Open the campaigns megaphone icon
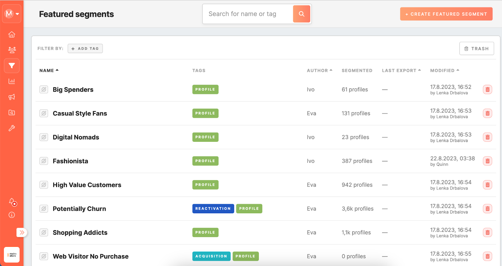The height and width of the screenshot is (266, 502). pyautogui.click(x=12, y=97)
